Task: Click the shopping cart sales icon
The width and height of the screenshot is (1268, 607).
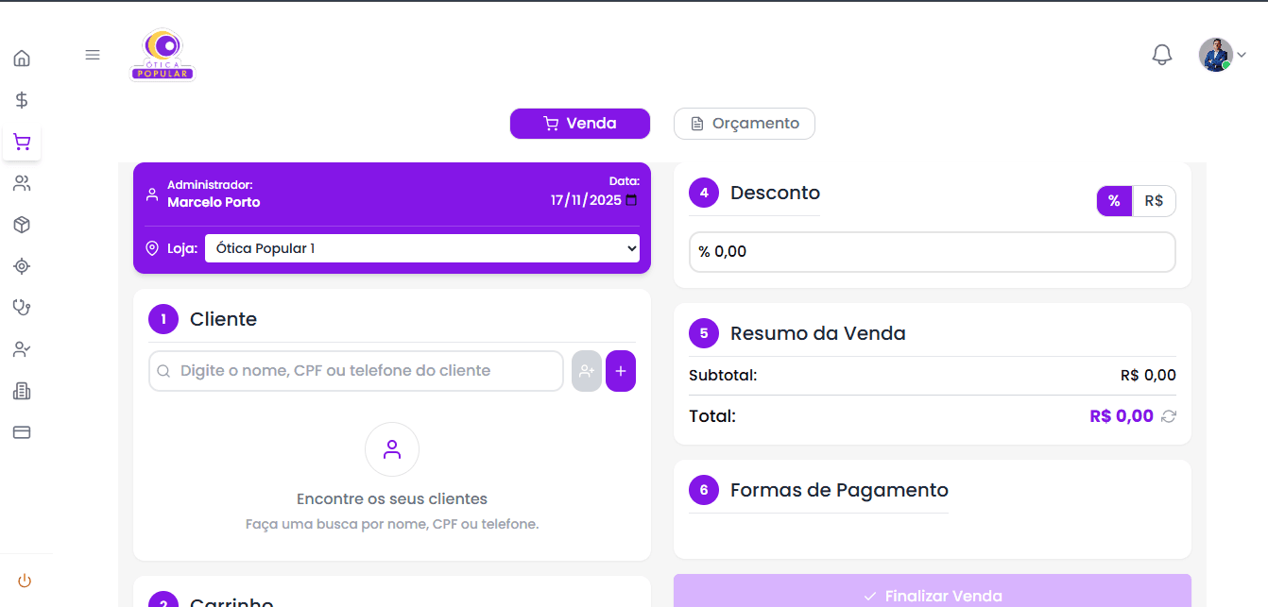Action: click(21, 142)
